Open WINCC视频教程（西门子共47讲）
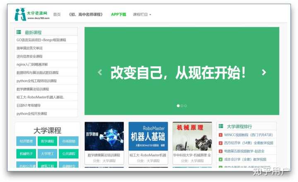 [248, 135]
